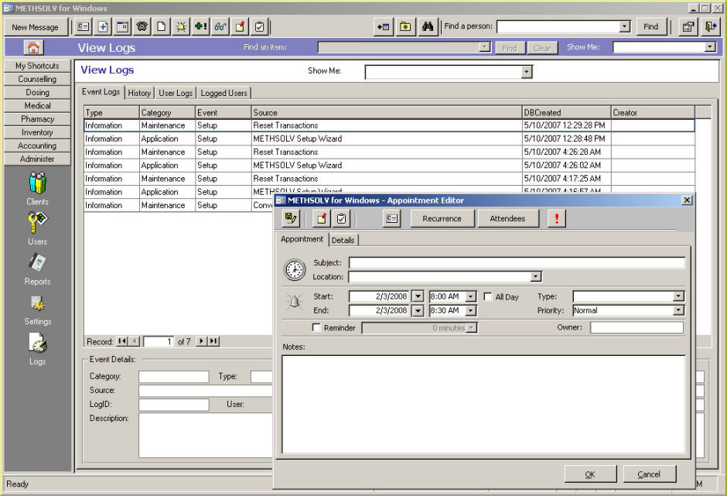Click the eyeglasses toolbar icon
727x496 pixels.
(x=220, y=27)
